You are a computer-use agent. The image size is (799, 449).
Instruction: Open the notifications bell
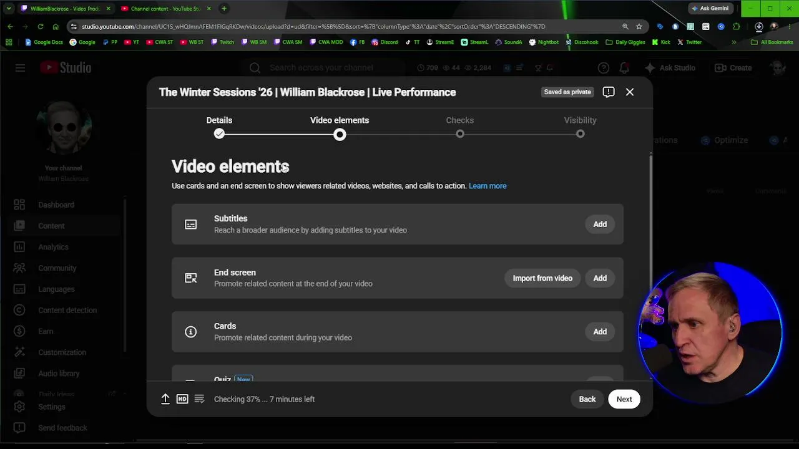click(x=624, y=68)
